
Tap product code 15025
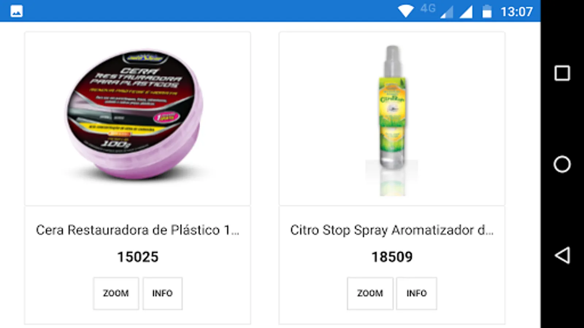point(138,257)
